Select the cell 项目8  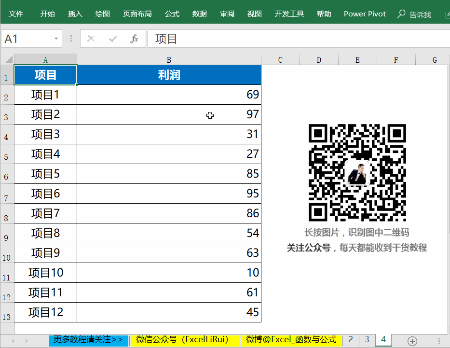(x=45, y=234)
